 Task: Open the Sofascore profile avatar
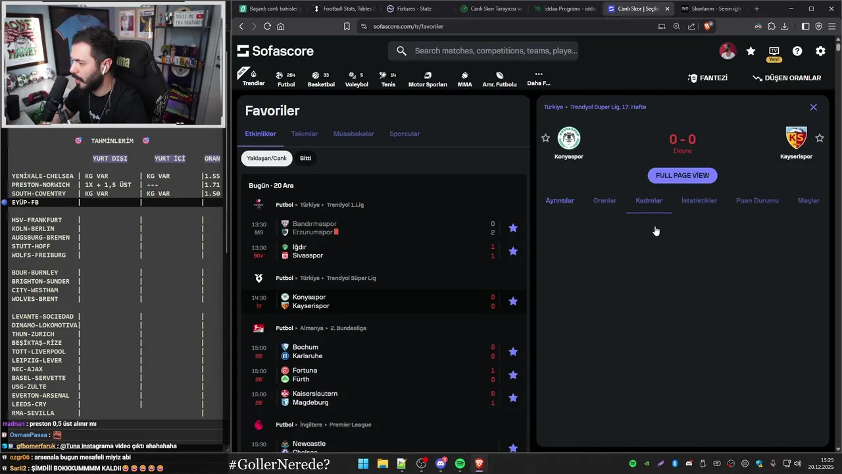728,51
